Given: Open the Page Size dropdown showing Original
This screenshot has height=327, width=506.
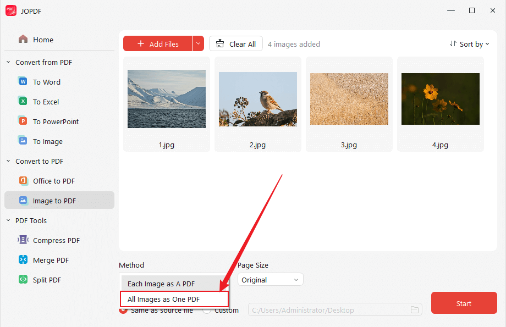Looking at the screenshot, I should (x=270, y=279).
